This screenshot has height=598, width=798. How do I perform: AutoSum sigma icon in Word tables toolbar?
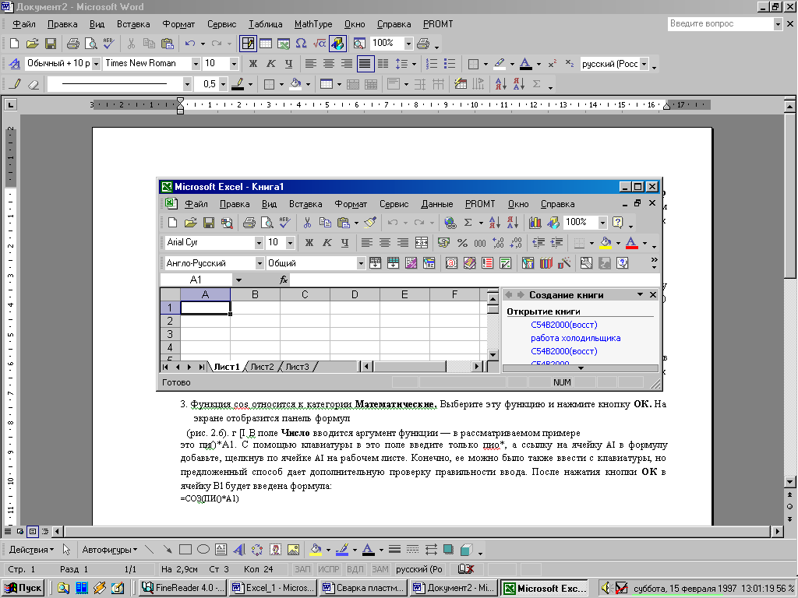(x=536, y=84)
